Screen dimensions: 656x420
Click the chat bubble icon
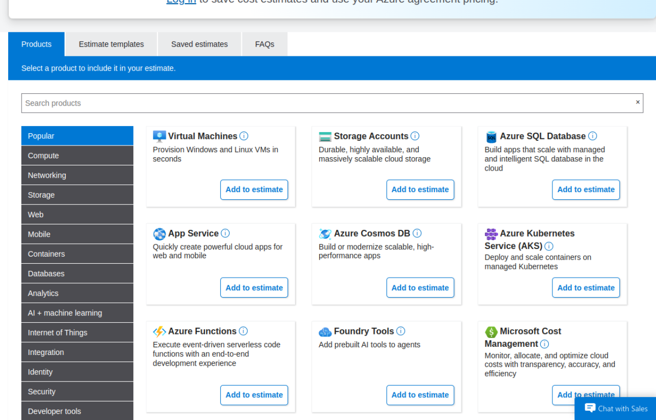(x=590, y=408)
